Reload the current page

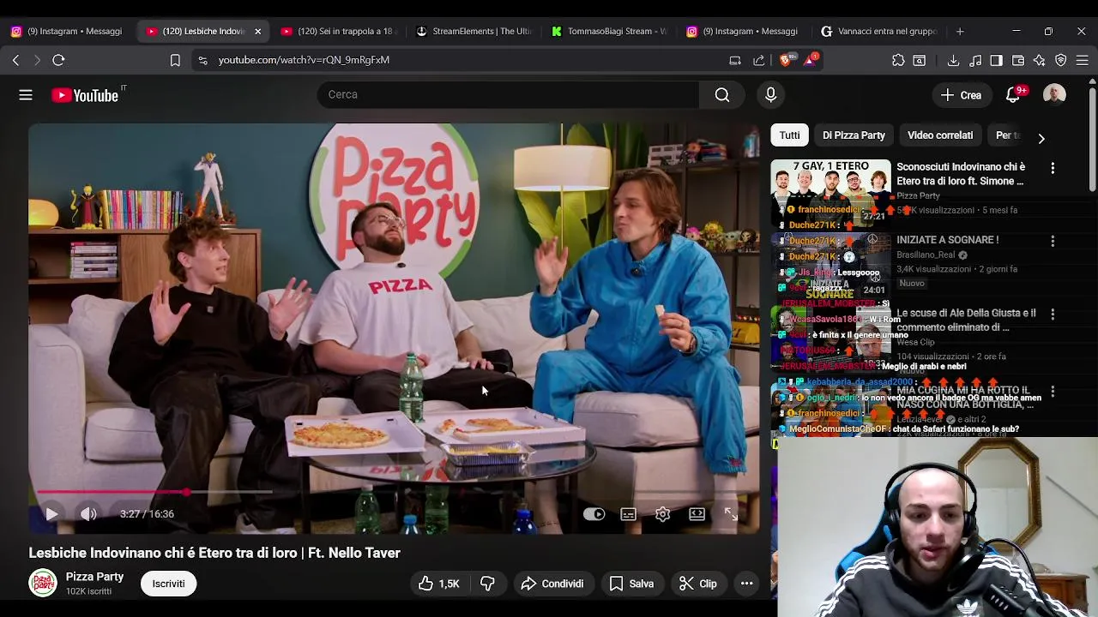pos(58,60)
